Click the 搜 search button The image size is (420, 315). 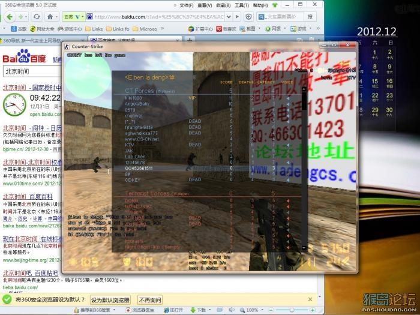tap(310, 17)
